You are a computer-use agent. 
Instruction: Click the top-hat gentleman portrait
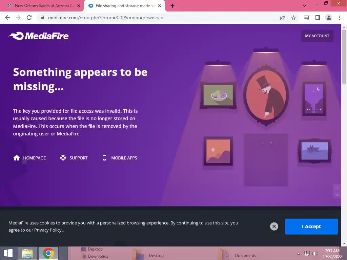pos(266,95)
